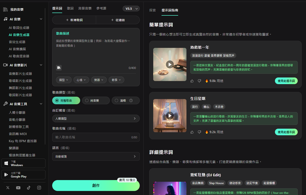Click plus icon on 從連結
Viewport: 306px width, 195px height.
pos(112,20)
